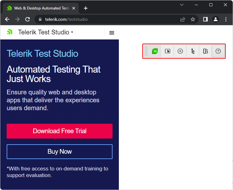Open the Chrome profile avatar menu

[x=216, y=19]
